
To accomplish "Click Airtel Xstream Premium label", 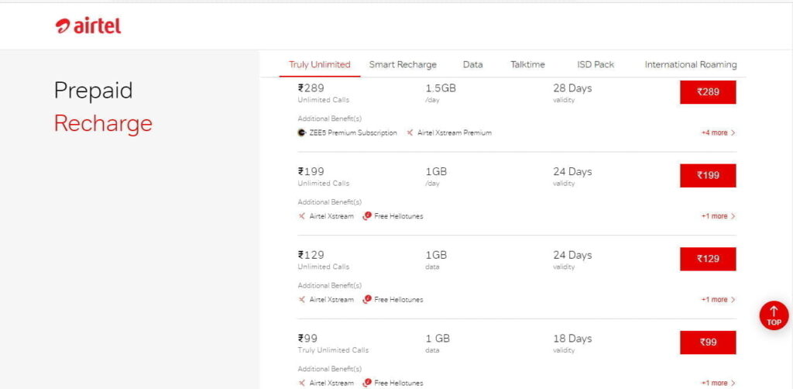I will (455, 133).
